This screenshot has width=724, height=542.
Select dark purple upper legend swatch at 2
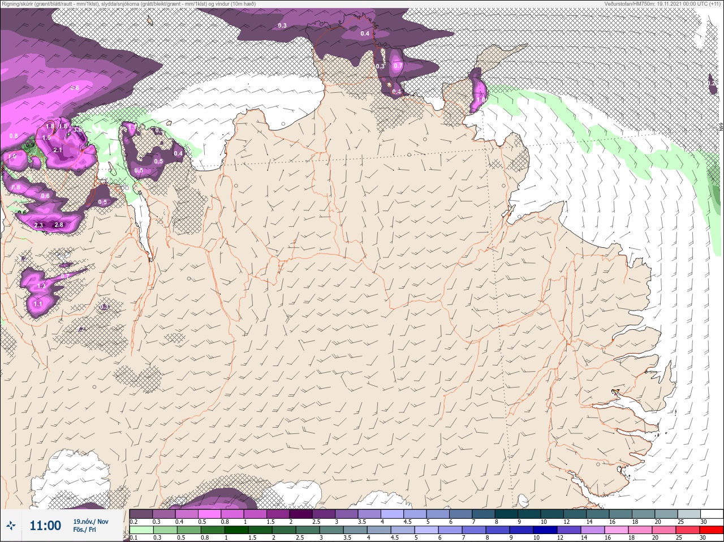click(301, 514)
